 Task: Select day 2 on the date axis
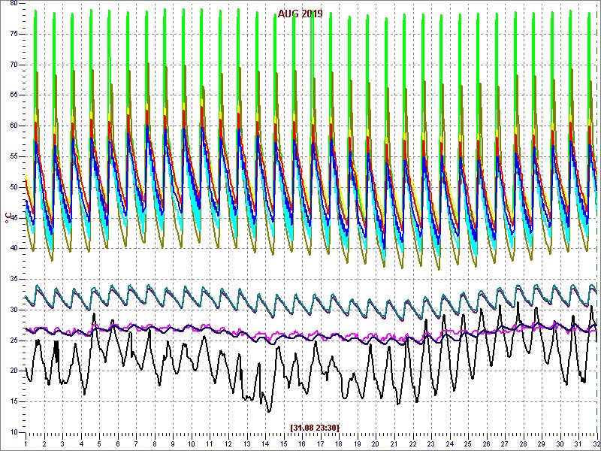(44, 443)
